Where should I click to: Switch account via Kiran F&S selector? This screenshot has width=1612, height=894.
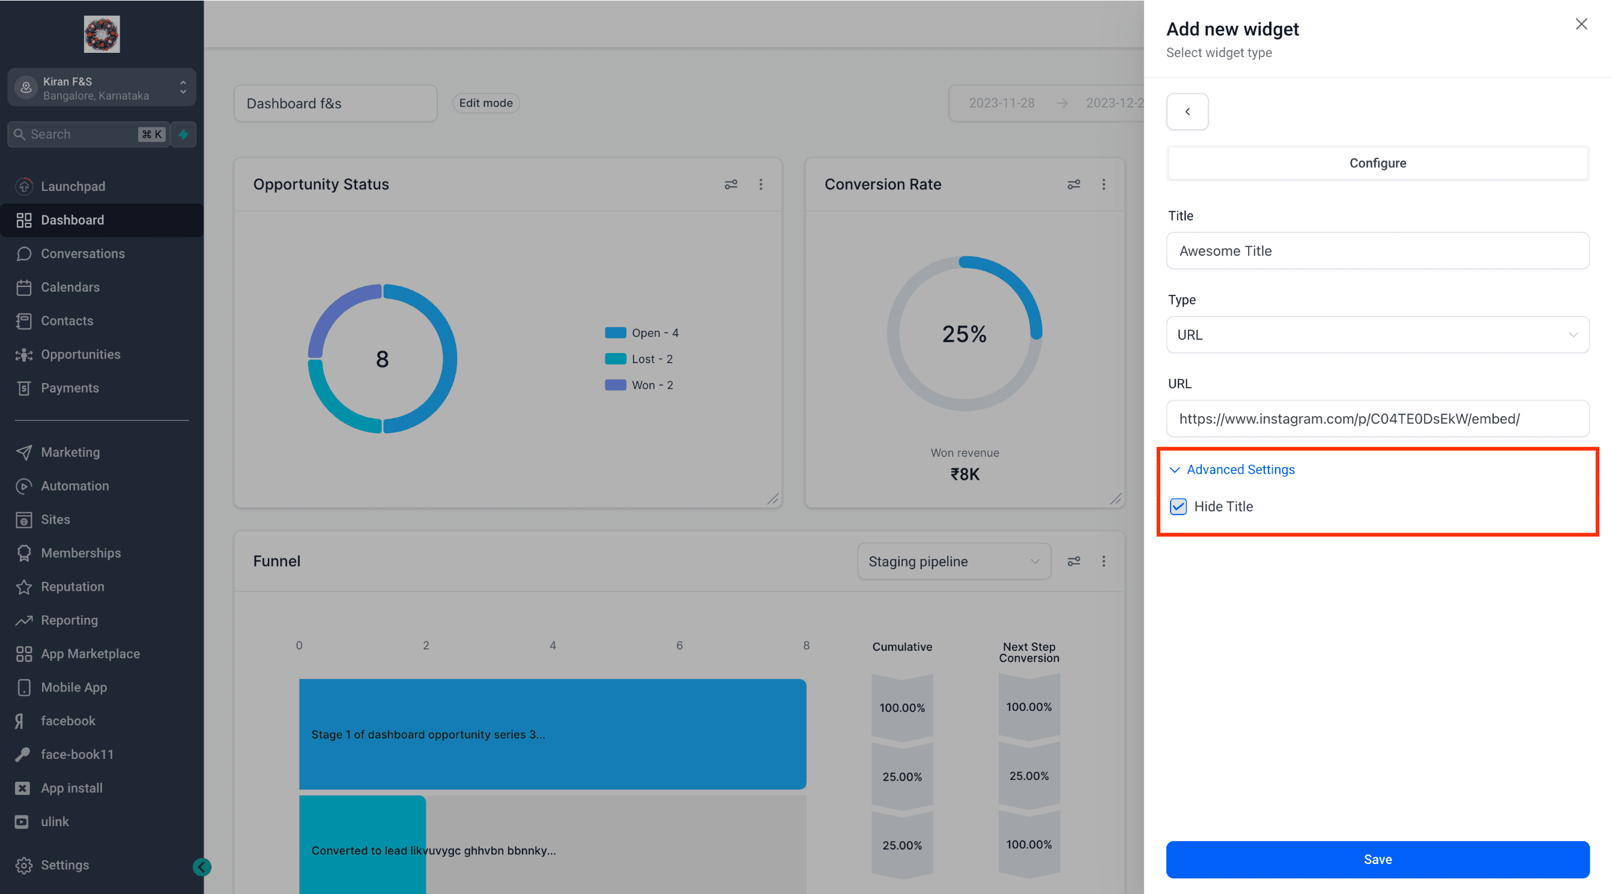[102, 88]
